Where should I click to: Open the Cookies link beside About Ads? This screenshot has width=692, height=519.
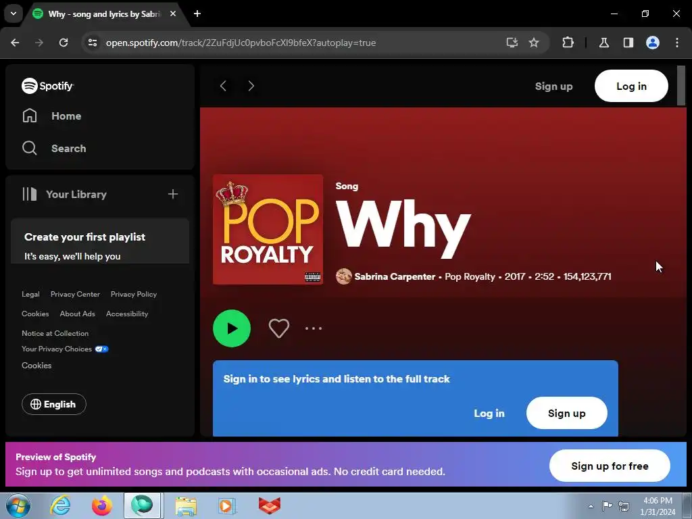point(35,314)
